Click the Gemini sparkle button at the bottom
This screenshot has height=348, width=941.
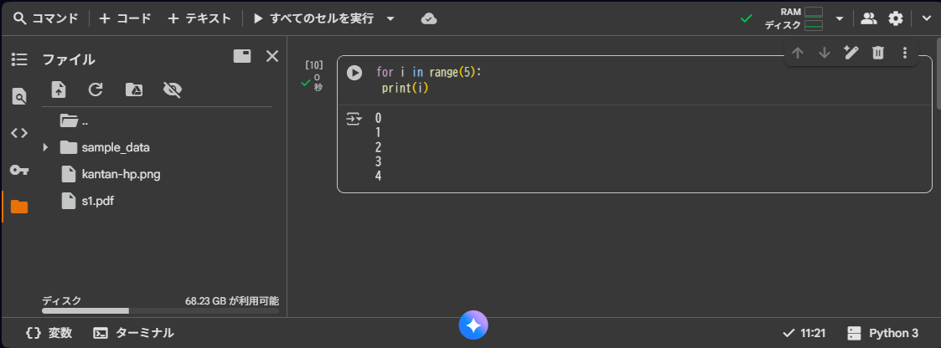pyautogui.click(x=473, y=326)
